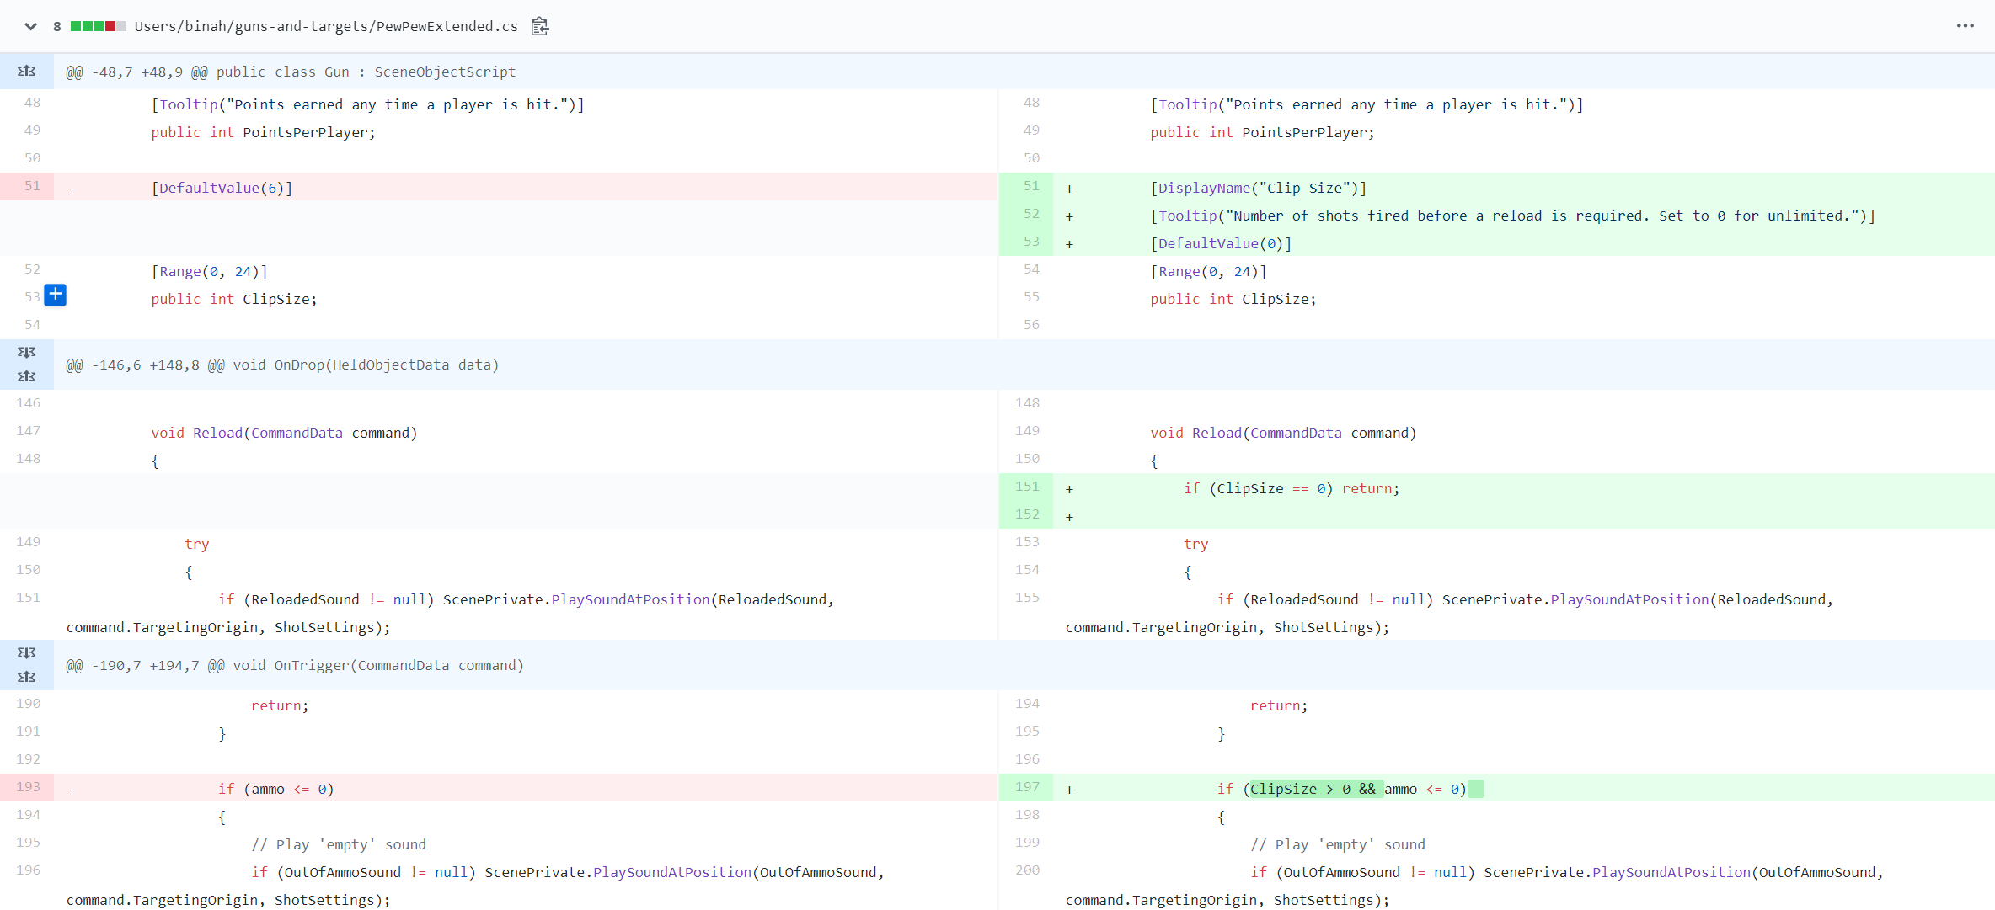Open the Users/binah/guns-and-targets/PewPewExtended.cs file link
Screen dimensions: 1995x910
(326, 26)
